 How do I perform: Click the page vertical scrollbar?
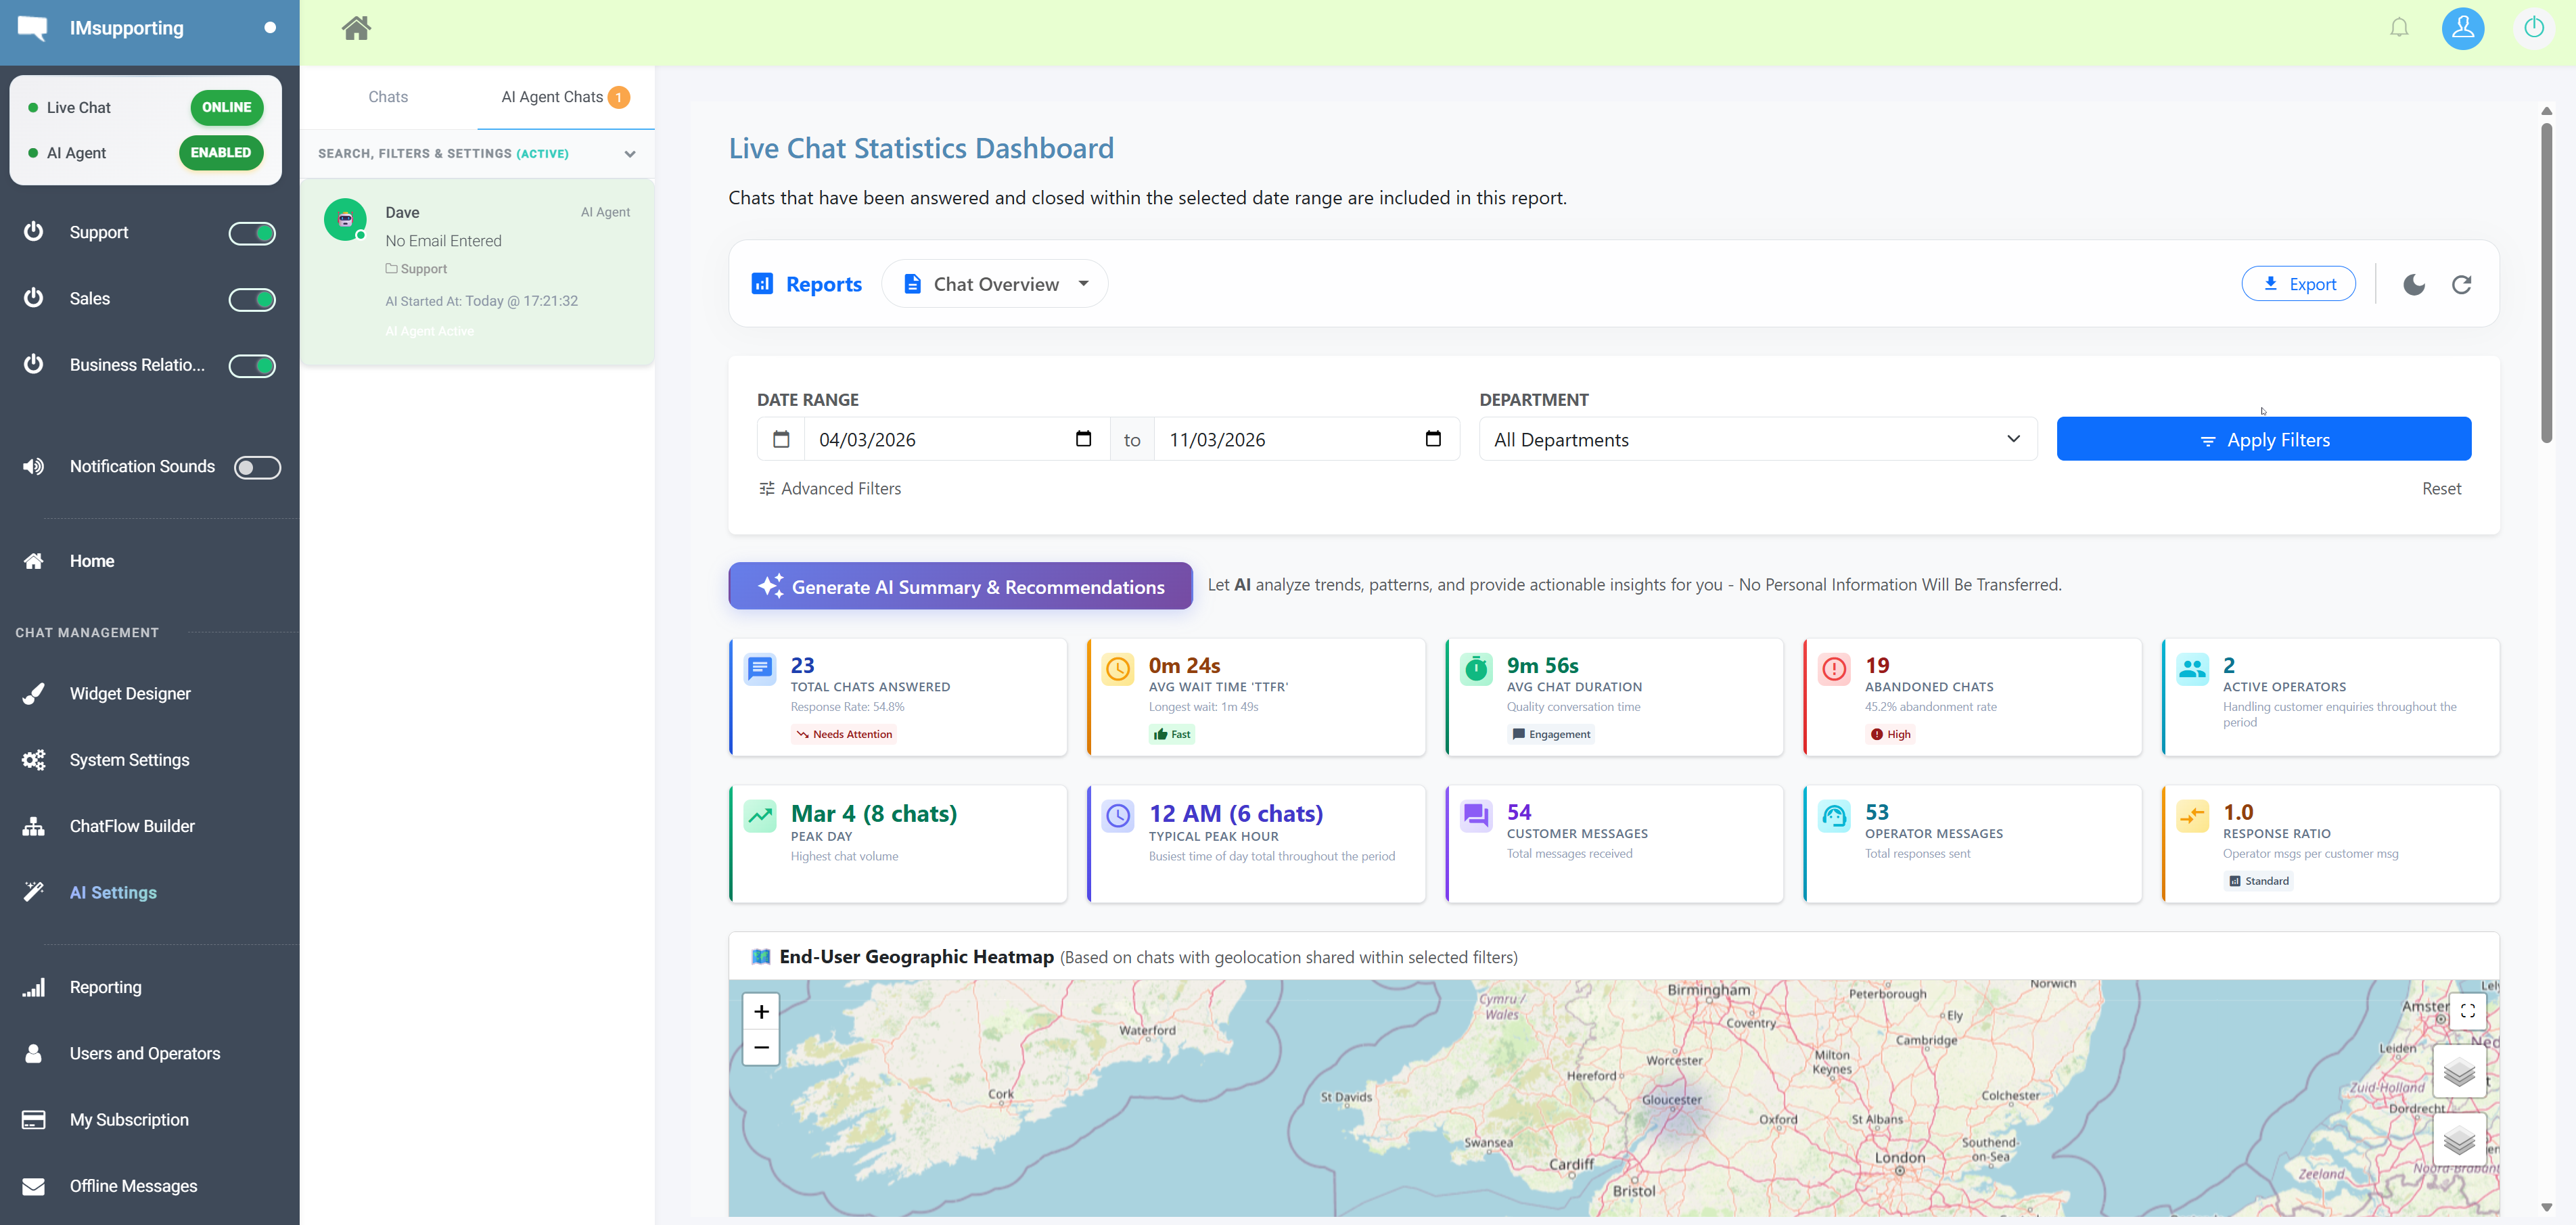click(x=2546, y=283)
